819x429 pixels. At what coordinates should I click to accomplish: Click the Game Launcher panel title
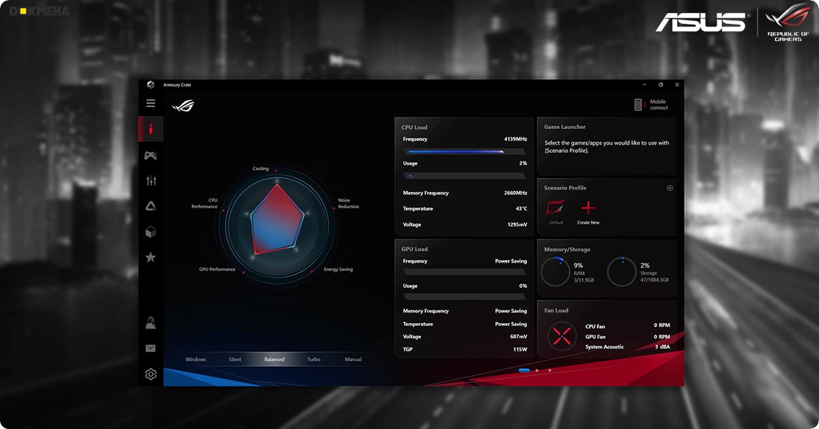(564, 127)
